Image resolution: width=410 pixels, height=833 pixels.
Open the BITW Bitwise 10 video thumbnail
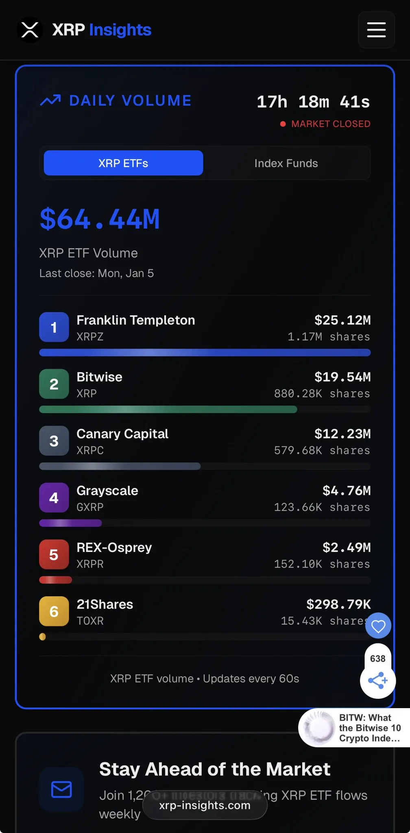tap(319, 728)
